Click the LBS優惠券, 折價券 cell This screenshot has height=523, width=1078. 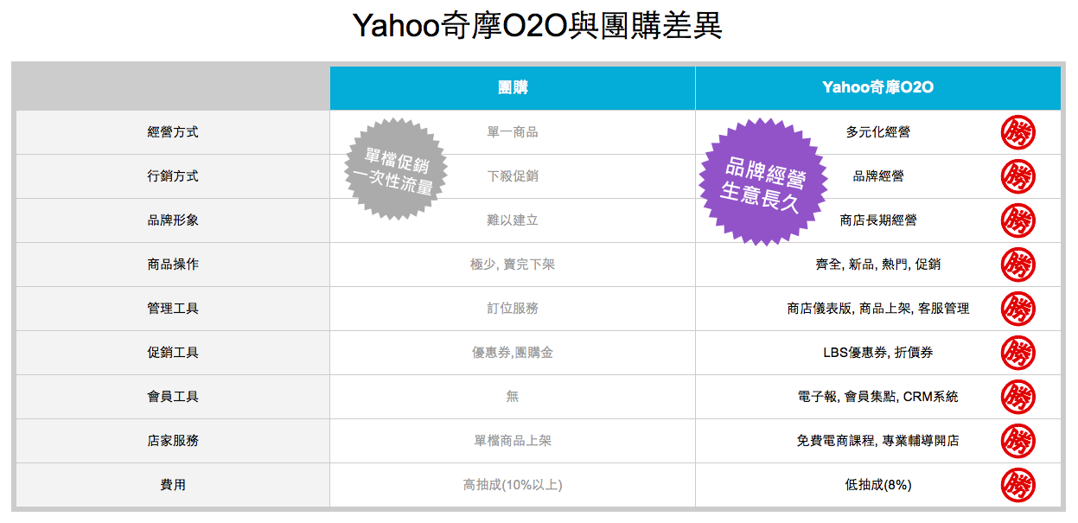click(877, 353)
